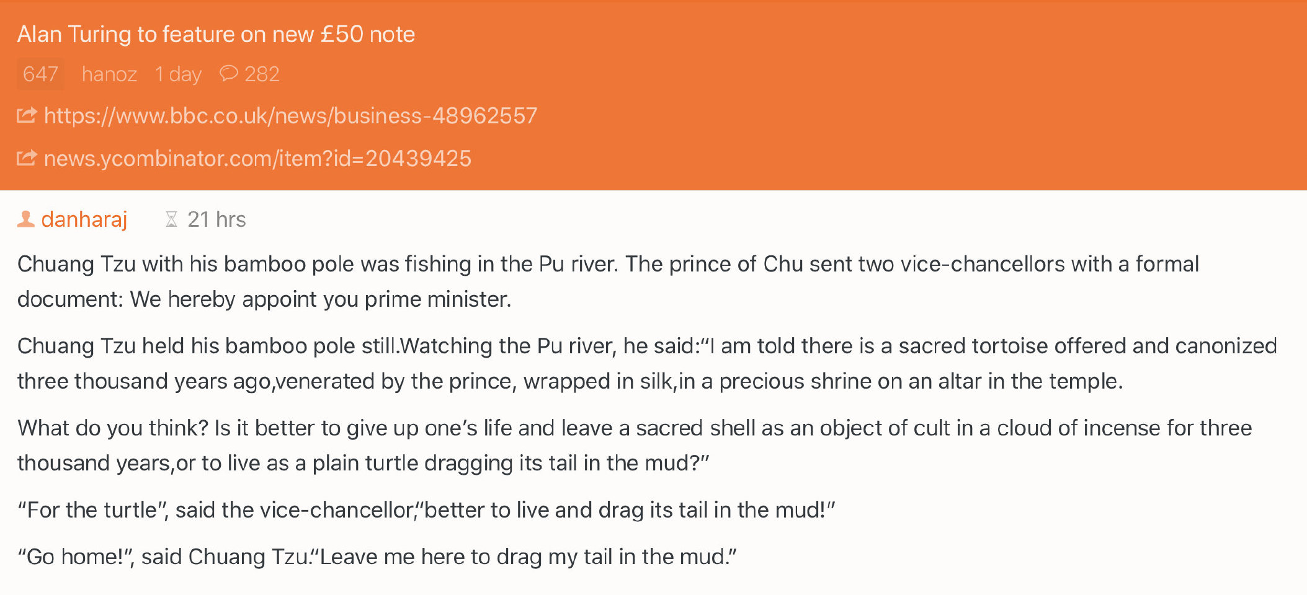Image resolution: width=1307 pixels, height=595 pixels.
Task: Click the paragraph starting "What do you think?"
Action: click(633, 445)
